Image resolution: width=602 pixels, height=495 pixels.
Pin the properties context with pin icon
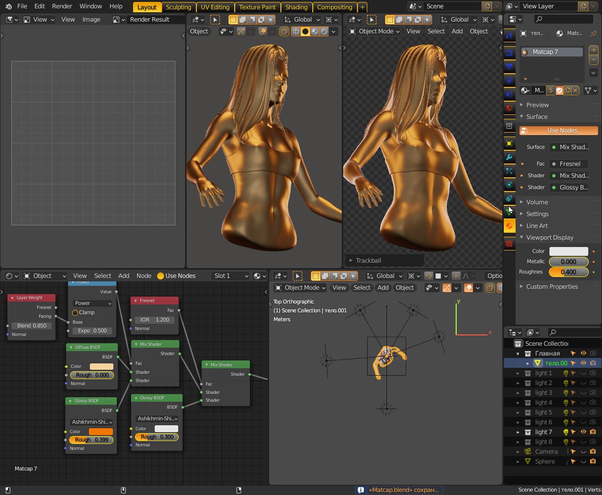(x=593, y=33)
